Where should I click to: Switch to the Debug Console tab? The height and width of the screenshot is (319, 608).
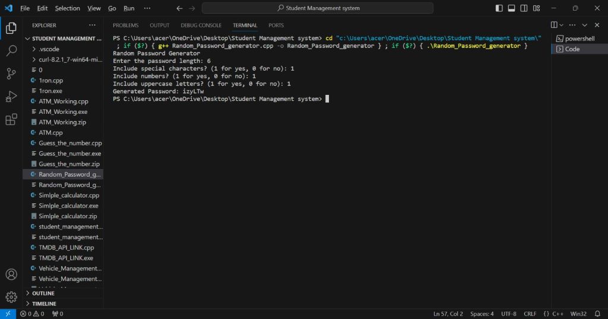click(201, 25)
